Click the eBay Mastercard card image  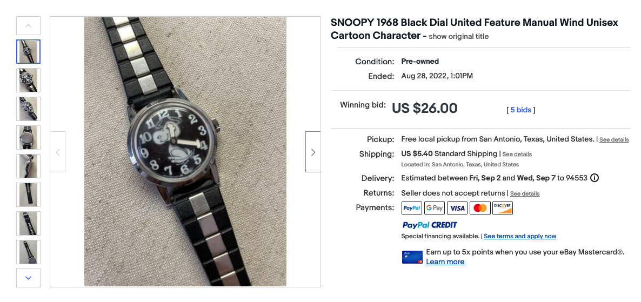point(412,257)
